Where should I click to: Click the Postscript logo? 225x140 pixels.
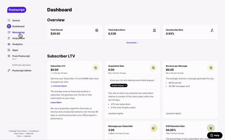(x=17, y=10)
